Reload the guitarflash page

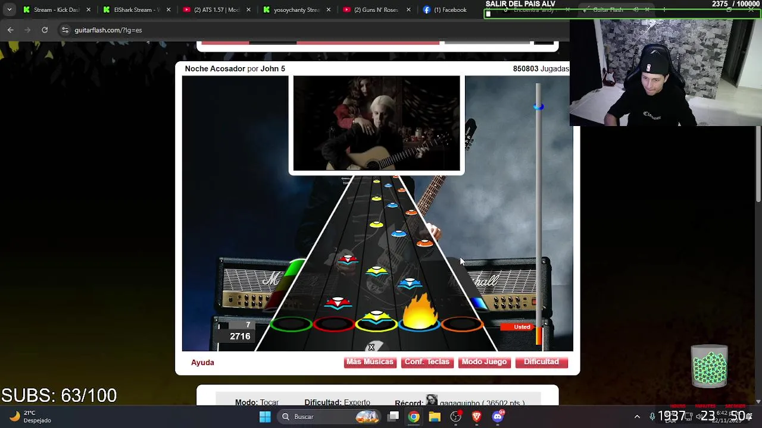(x=45, y=30)
